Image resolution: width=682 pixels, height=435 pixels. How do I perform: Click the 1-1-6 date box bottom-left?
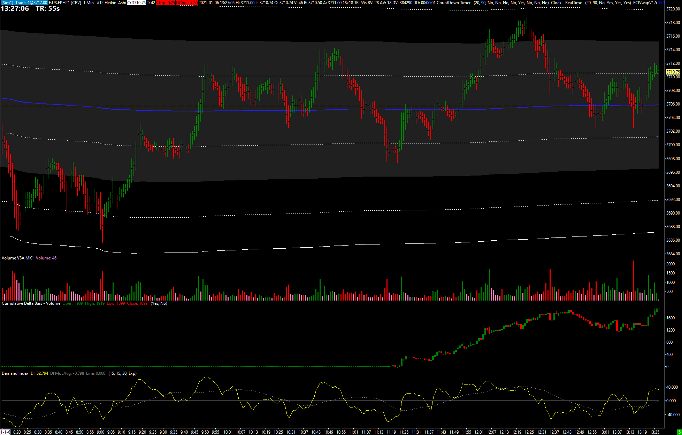6,432
